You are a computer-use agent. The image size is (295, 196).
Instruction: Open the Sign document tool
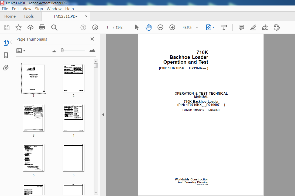[265, 27]
